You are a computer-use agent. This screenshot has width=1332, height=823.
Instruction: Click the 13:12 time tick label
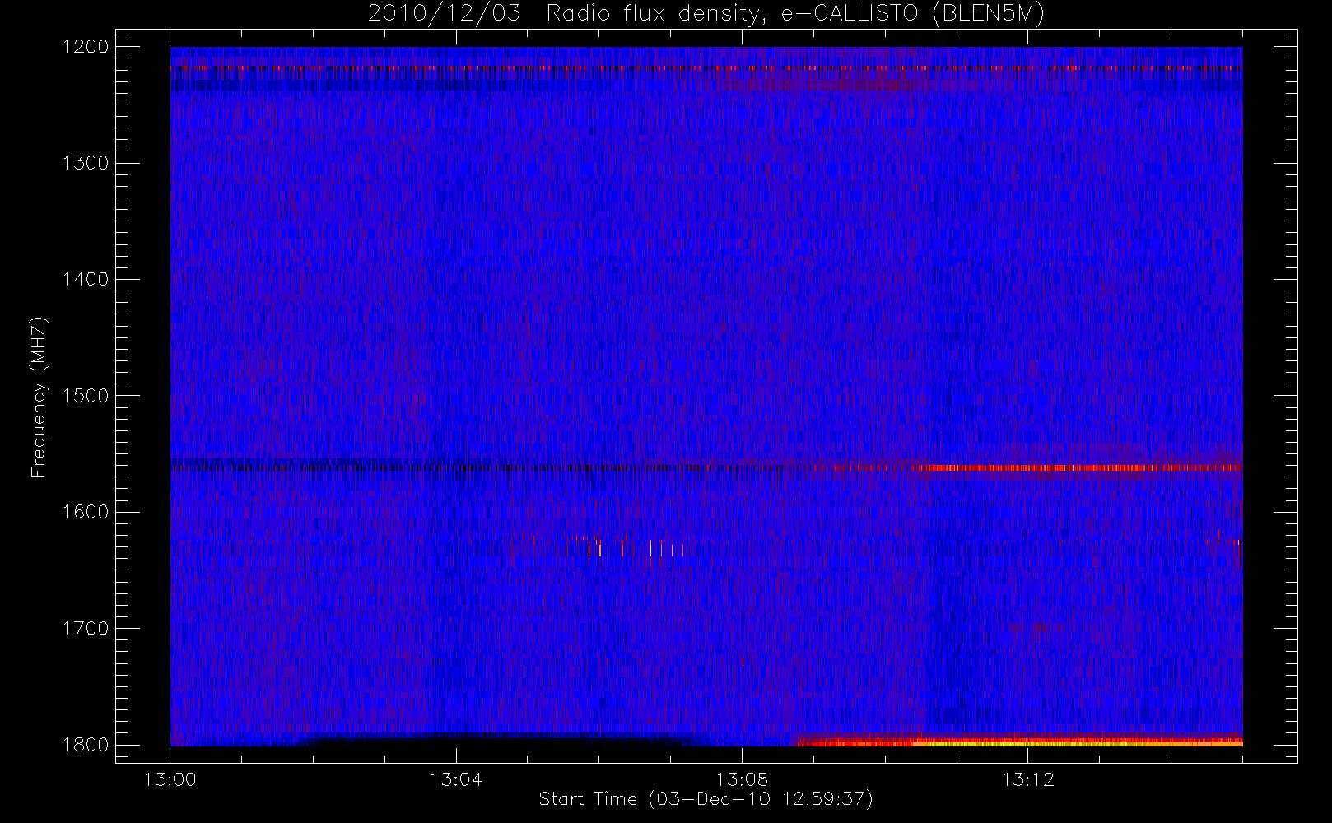pos(1027,779)
